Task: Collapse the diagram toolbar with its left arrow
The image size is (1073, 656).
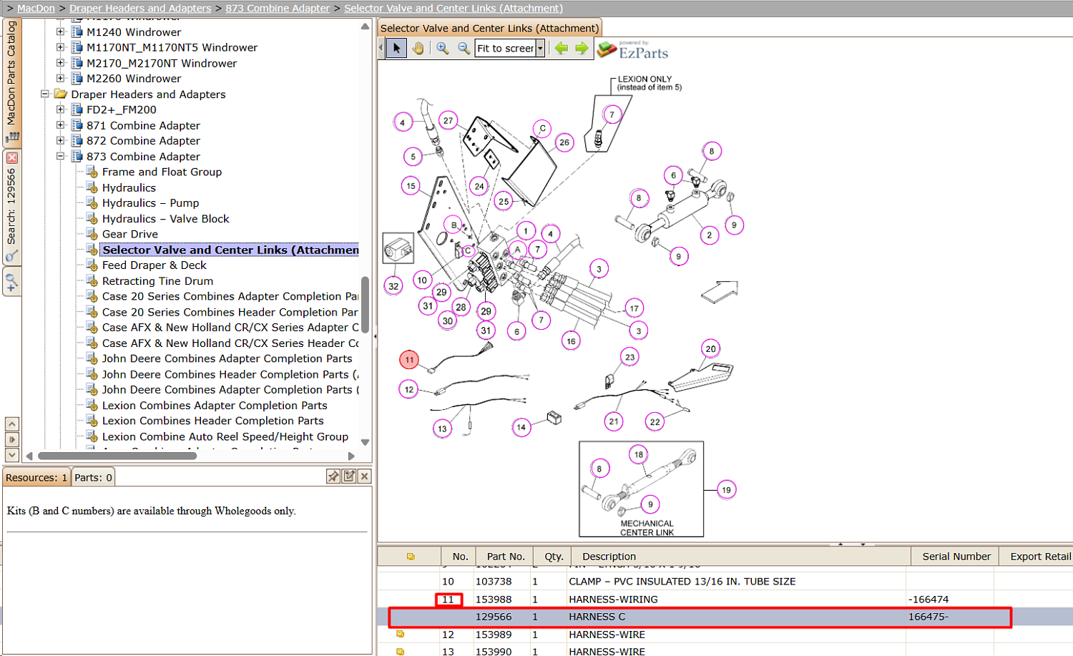Action: (x=381, y=49)
